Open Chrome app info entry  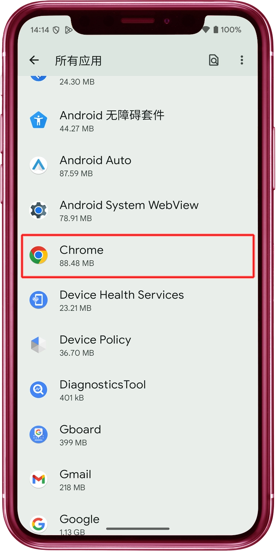138,256
